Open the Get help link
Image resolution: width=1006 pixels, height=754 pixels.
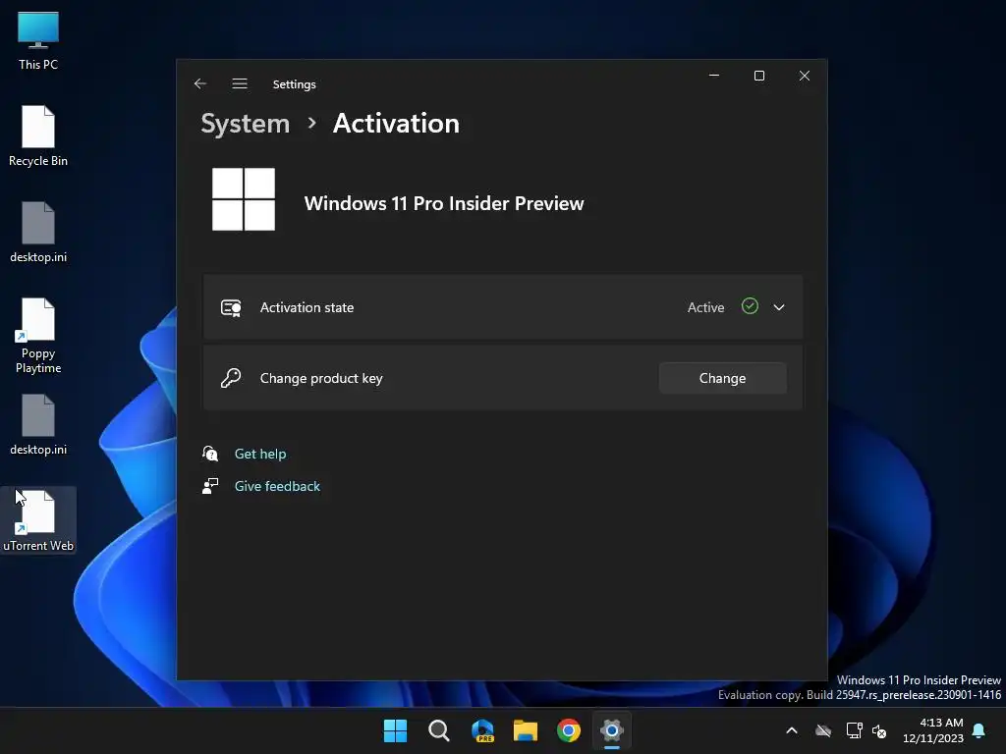(259, 454)
